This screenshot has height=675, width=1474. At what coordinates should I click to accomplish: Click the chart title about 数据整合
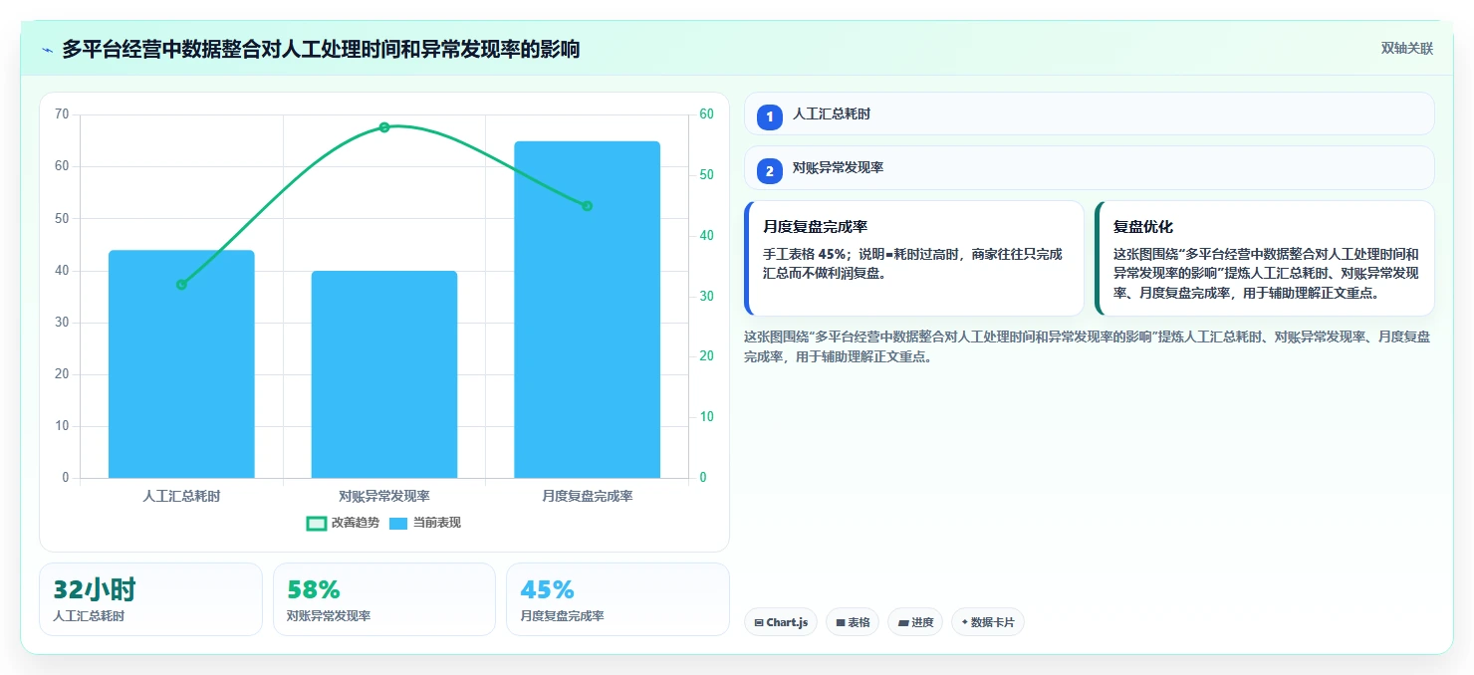click(x=321, y=49)
